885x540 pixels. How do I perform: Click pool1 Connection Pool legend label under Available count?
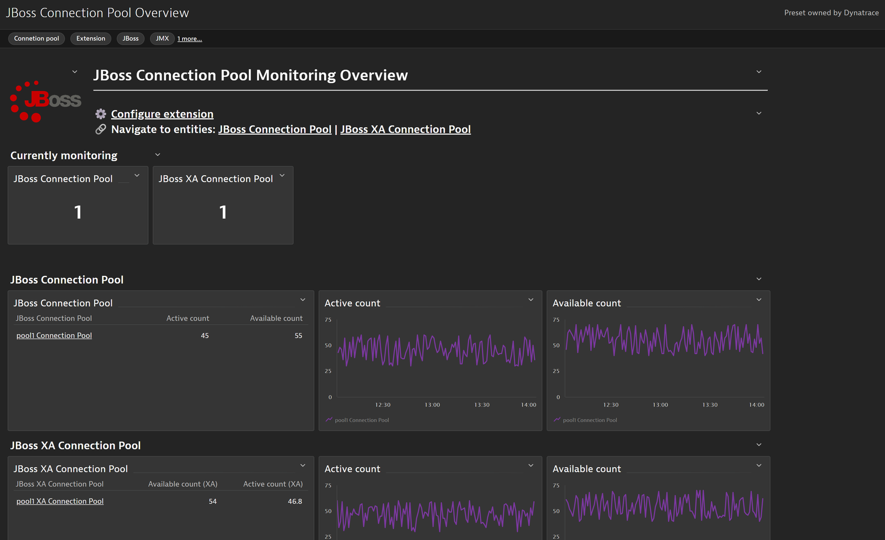[x=590, y=420]
